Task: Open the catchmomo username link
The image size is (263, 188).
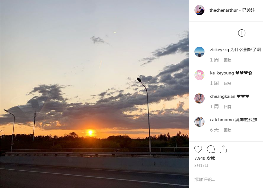Action: 222,120
